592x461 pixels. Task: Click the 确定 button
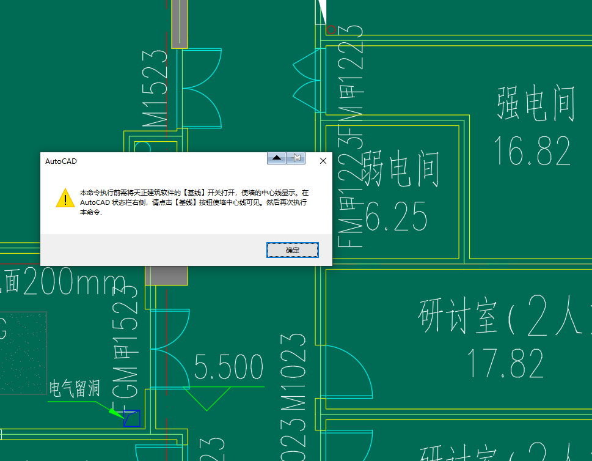293,250
